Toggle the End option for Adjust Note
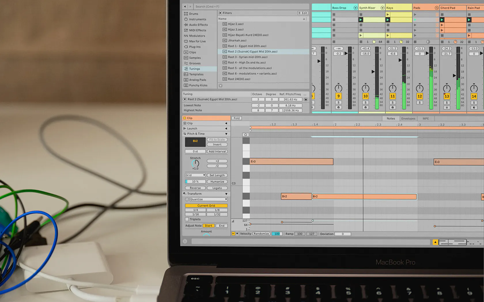 point(221,225)
